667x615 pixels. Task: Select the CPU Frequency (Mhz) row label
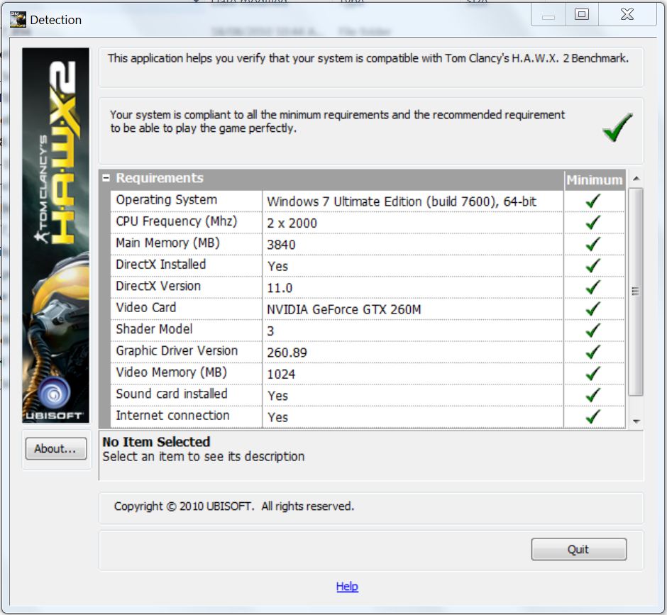(177, 221)
